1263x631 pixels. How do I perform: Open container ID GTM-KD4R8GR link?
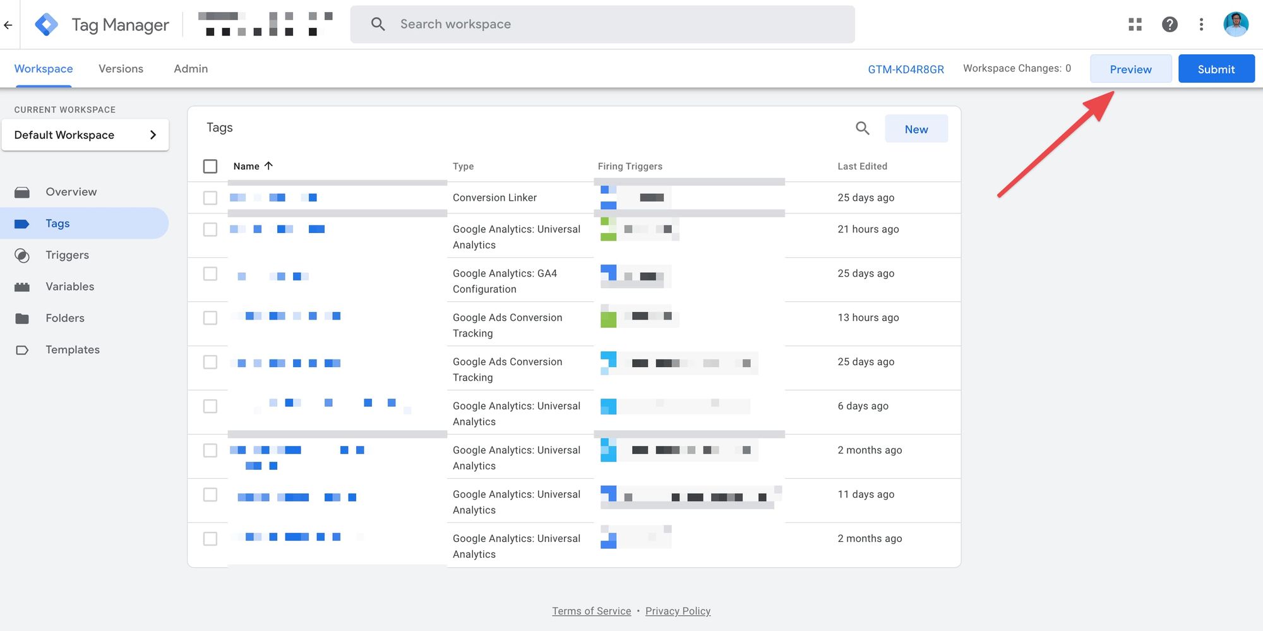pos(906,69)
